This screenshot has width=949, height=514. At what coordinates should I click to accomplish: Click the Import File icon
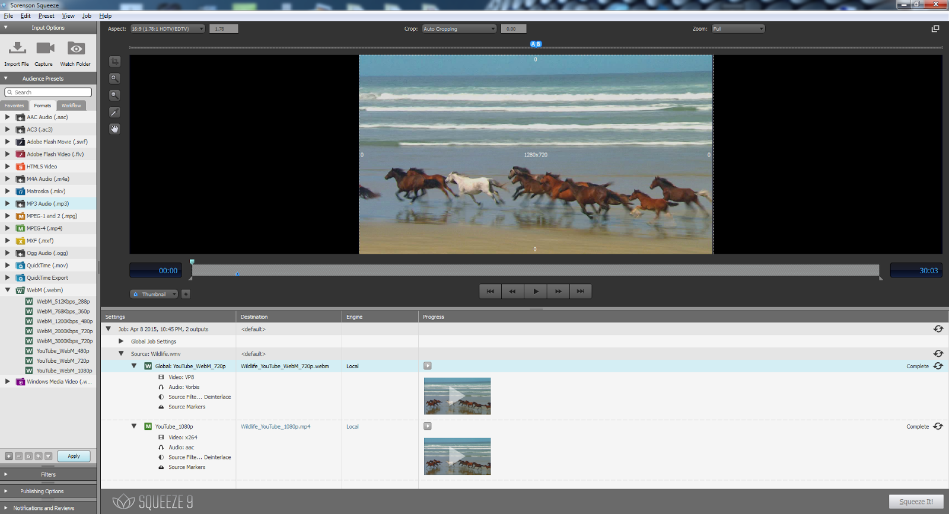point(17,48)
